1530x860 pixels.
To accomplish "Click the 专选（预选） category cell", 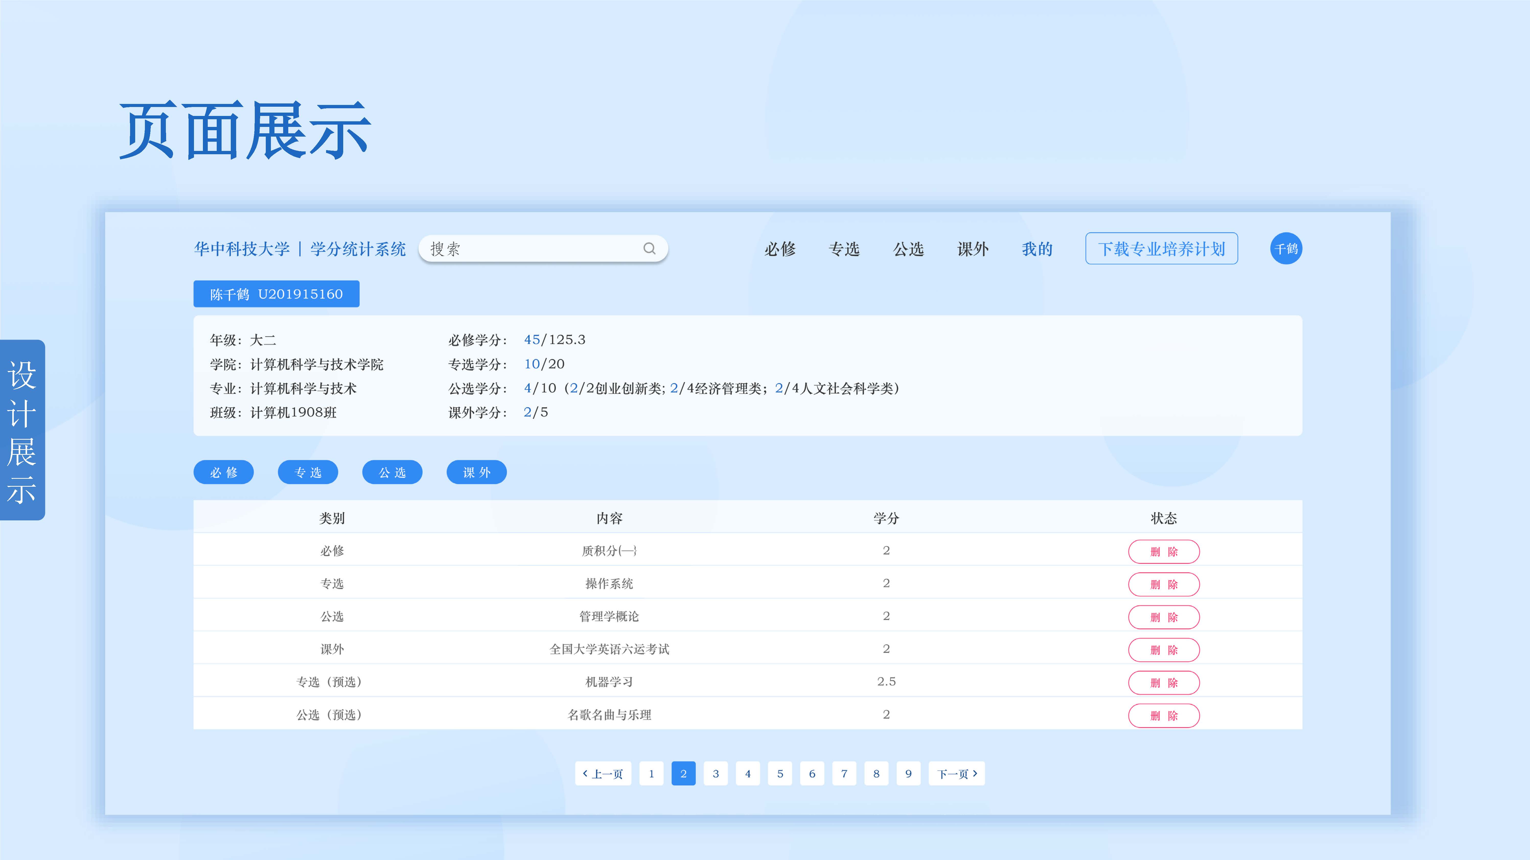I will [330, 682].
